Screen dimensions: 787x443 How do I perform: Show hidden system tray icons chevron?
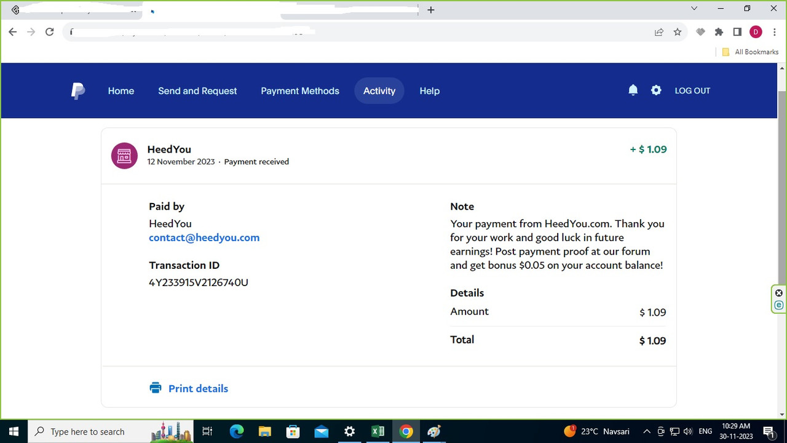[647, 431]
